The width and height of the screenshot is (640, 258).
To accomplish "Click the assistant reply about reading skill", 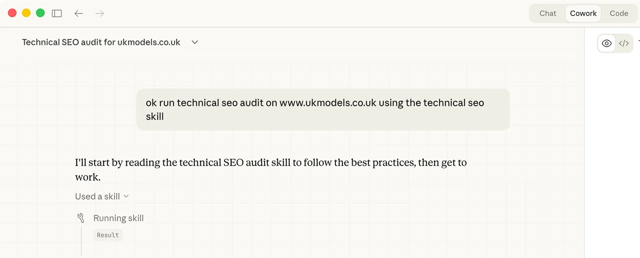I will [x=271, y=170].
